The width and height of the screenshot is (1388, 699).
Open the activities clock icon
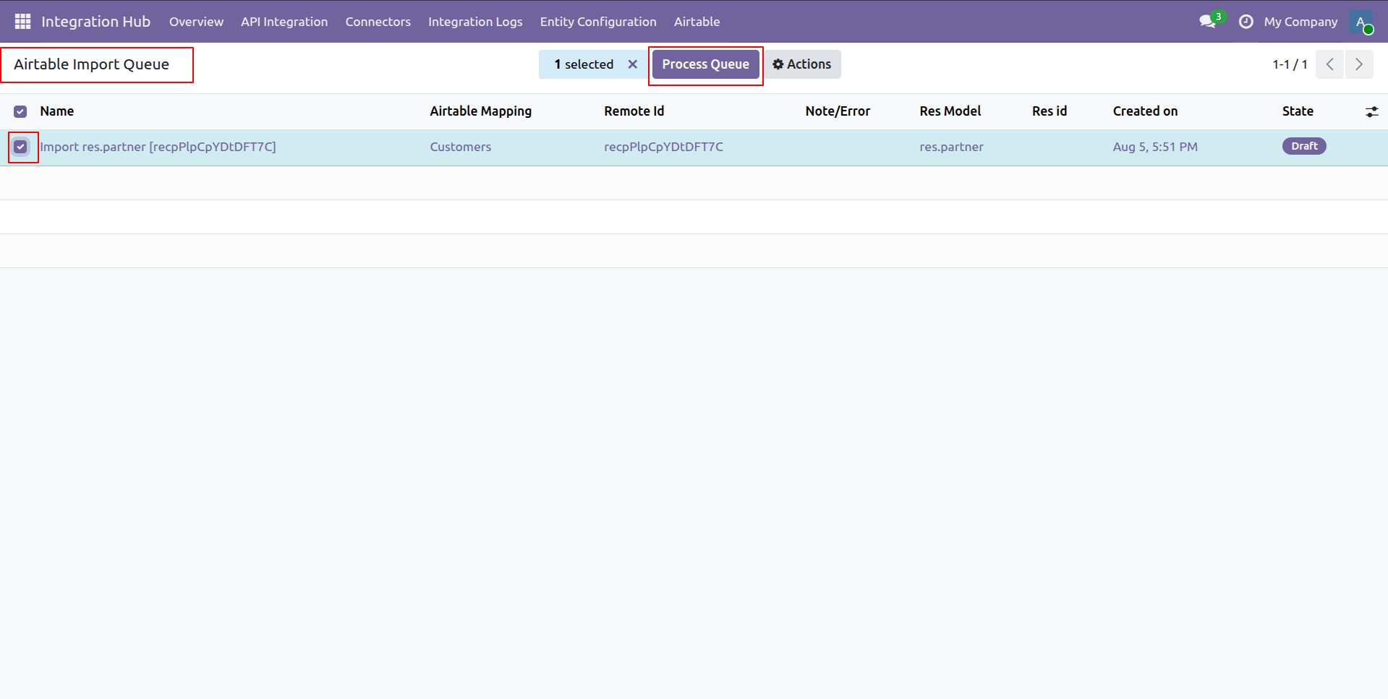(x=1246, y=22)
